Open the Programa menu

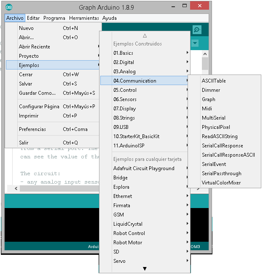tap(54, 18)
